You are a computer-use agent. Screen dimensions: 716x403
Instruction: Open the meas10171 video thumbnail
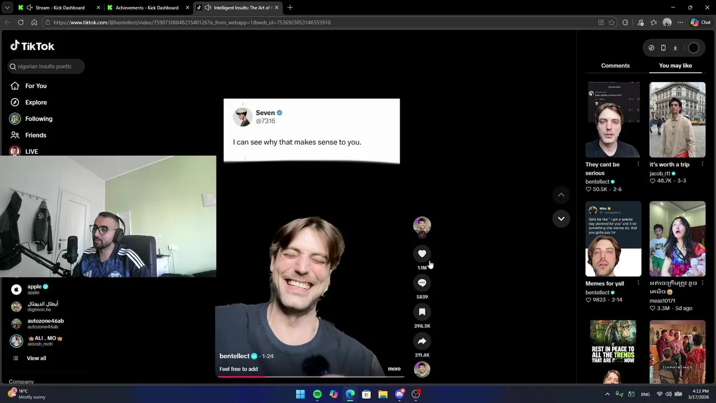[677, 239]
